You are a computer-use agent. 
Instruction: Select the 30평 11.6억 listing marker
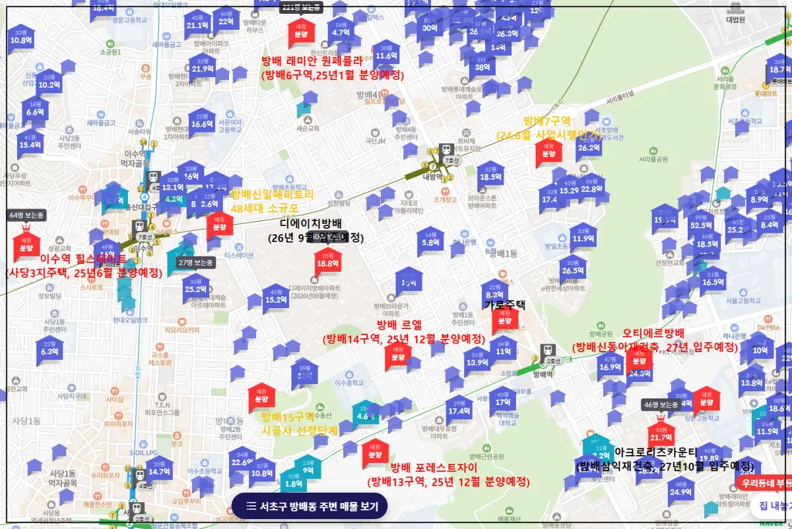click(386, 55)
